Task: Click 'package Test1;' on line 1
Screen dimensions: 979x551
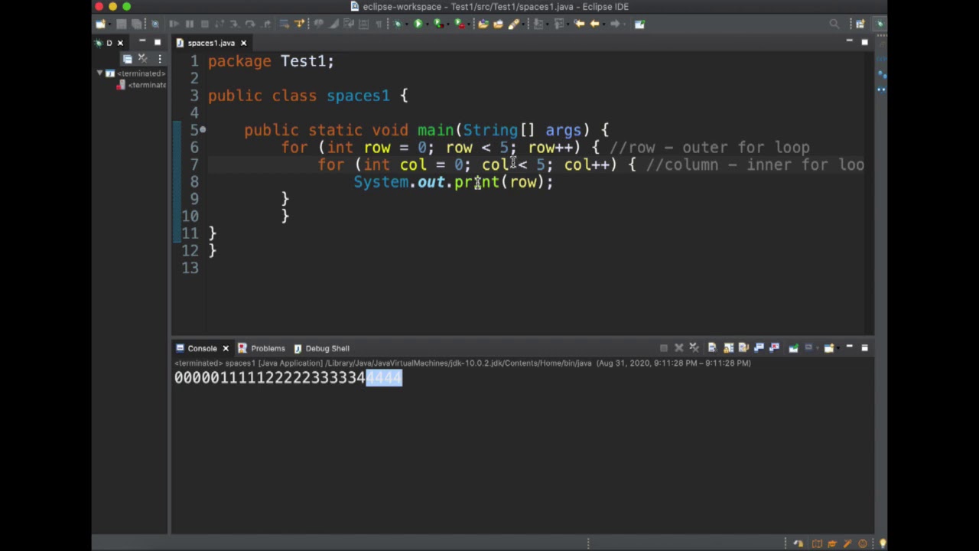Action: coord(272,61)
